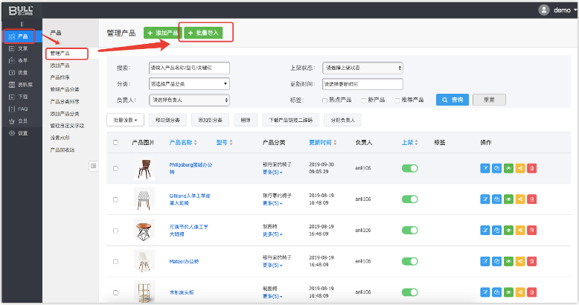This screenshot has height=305, width=579.
Task: Sort table by 更新时间 column header
Action: point(324,142)
